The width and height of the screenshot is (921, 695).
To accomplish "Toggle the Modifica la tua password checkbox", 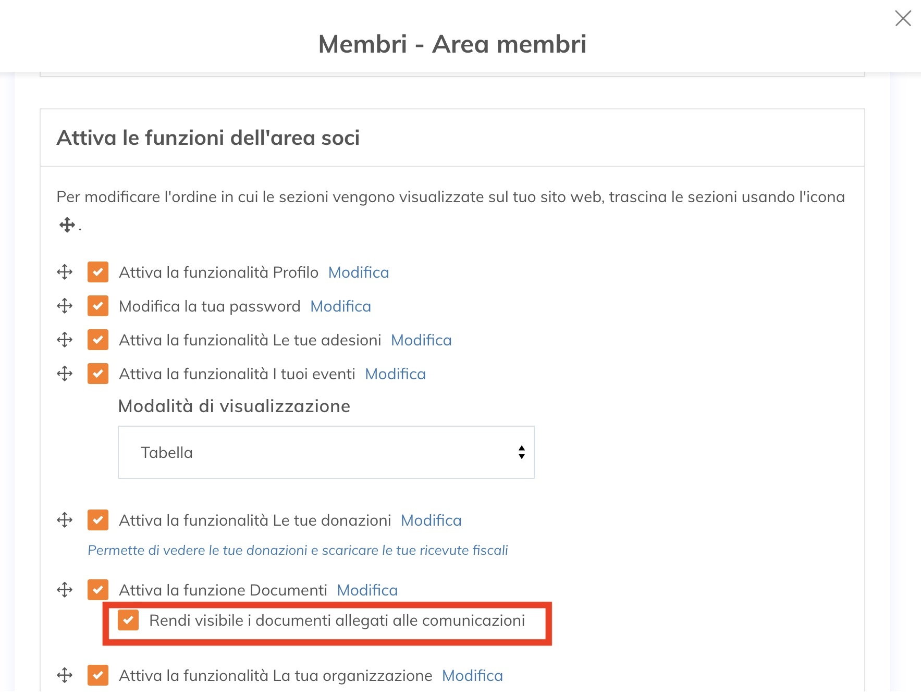I will point(98,306).
